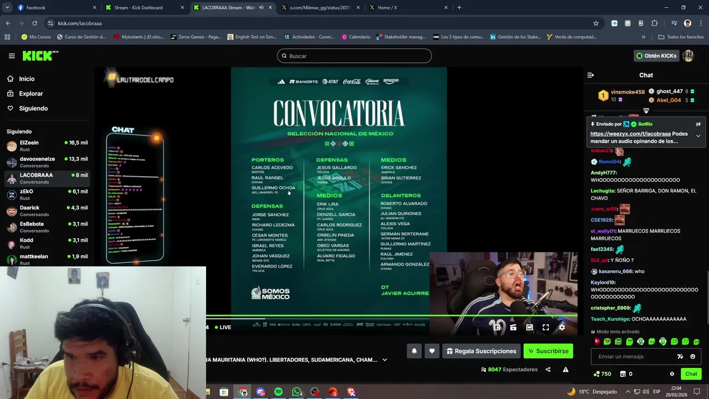Screen dimensions: 709x399
Task: Bookmark this page with star icon
Action: click(596, 23)
